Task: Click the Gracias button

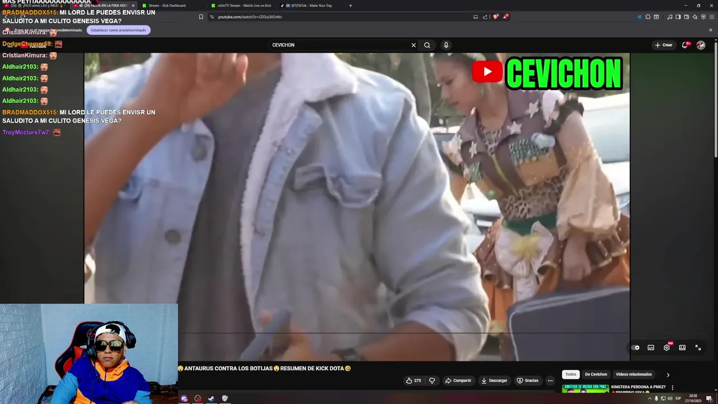Action: pos(527,380)
